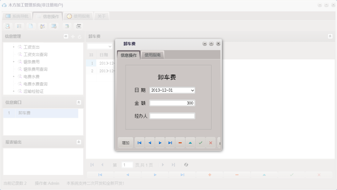The image size is (337, 190).
Task: Click the monitor/display icon on the main toolbar
Action: pyautogui.click(x=54, y=26)
